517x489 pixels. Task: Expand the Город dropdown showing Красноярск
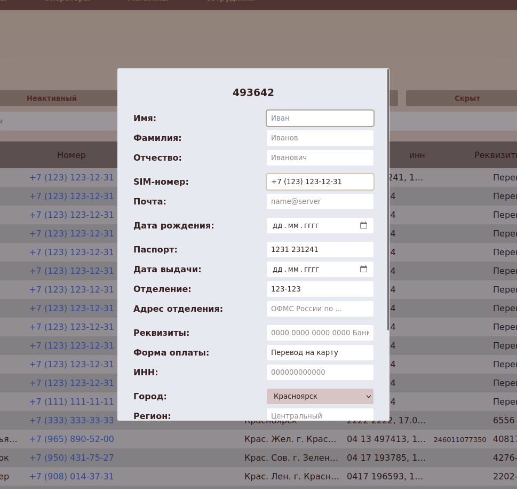tap(320, 396)
